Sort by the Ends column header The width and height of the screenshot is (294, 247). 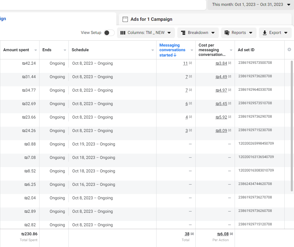[47, 50]
